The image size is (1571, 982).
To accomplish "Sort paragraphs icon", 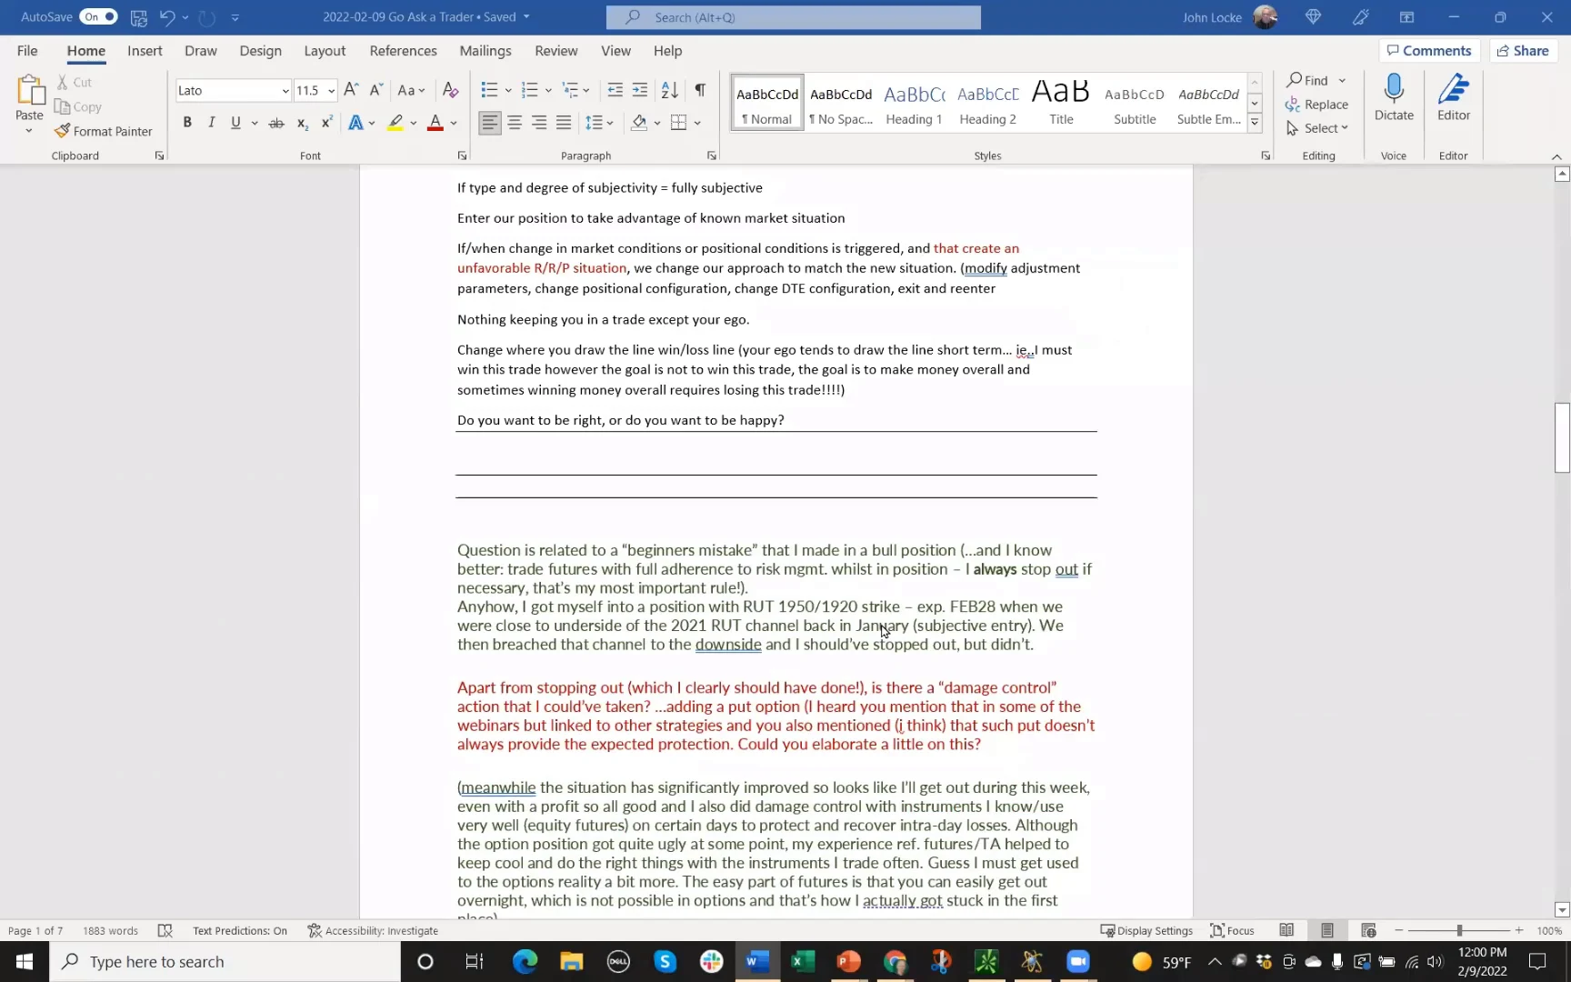I will pyautogui.click(x=670, y=90).
